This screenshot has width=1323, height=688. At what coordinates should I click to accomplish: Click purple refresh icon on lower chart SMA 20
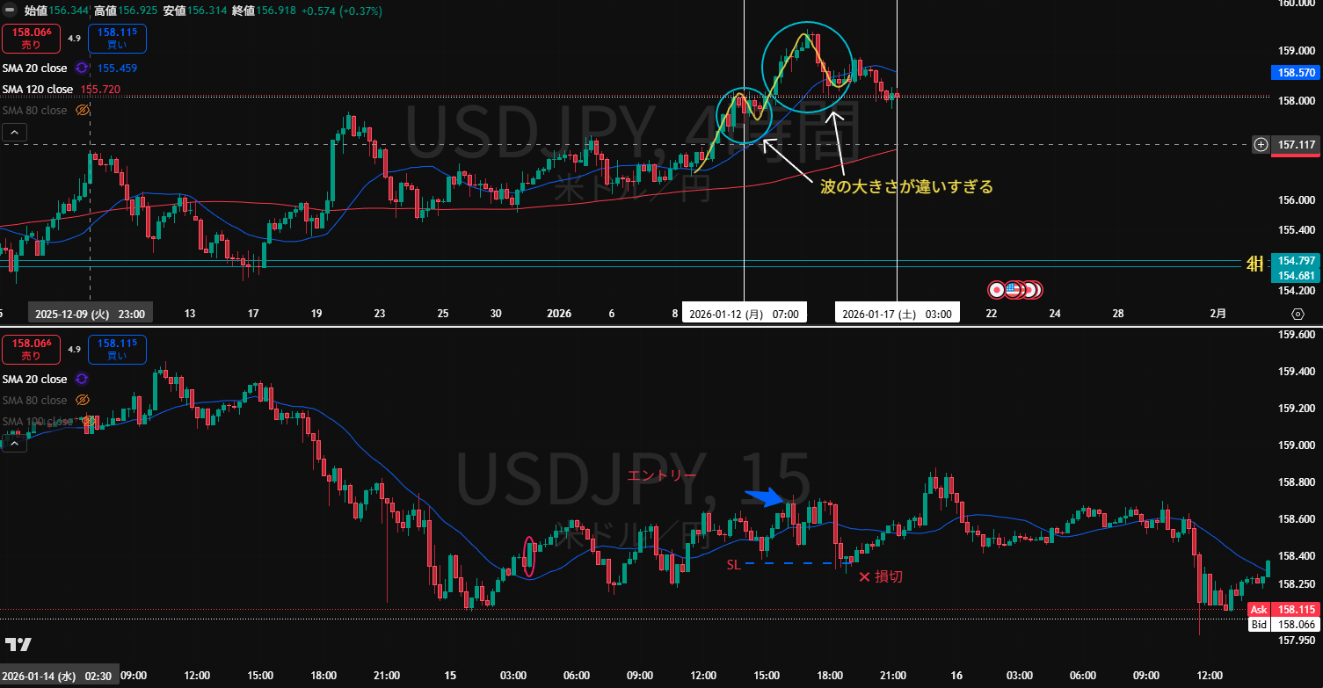click(82, 379)
